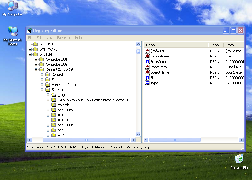
Task: Click the Registry Editor title bar
Action: 135,30
